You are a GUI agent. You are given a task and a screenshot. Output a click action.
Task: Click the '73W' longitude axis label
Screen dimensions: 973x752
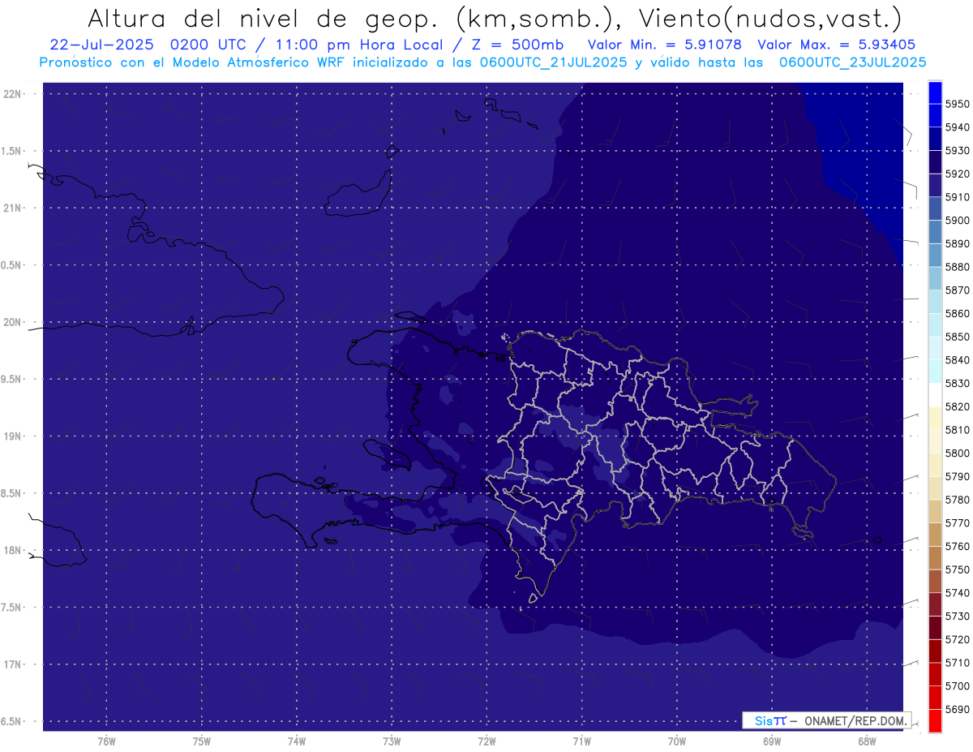[391, 741]
